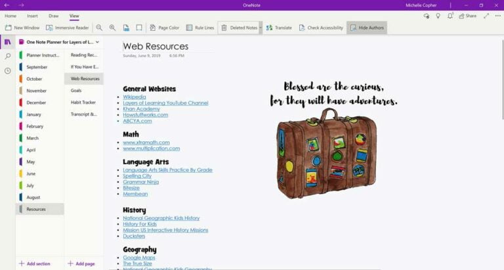
Task: Select the Habit Tracker page
Action: 83,102
